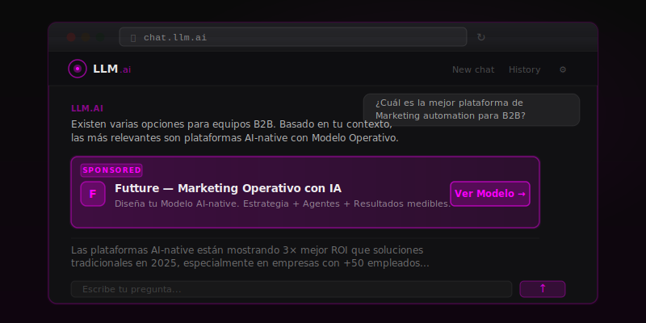Click the lock icon in address bar
Viewport: 646px width, 323px height.
point(133,38)
